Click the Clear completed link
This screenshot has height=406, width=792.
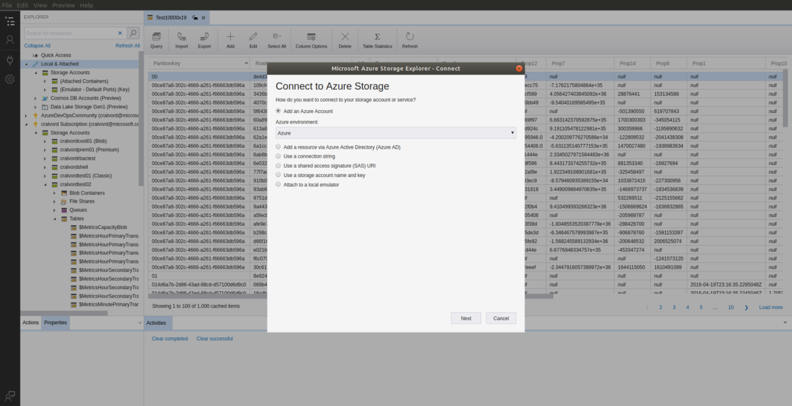[x=170, y=339]
